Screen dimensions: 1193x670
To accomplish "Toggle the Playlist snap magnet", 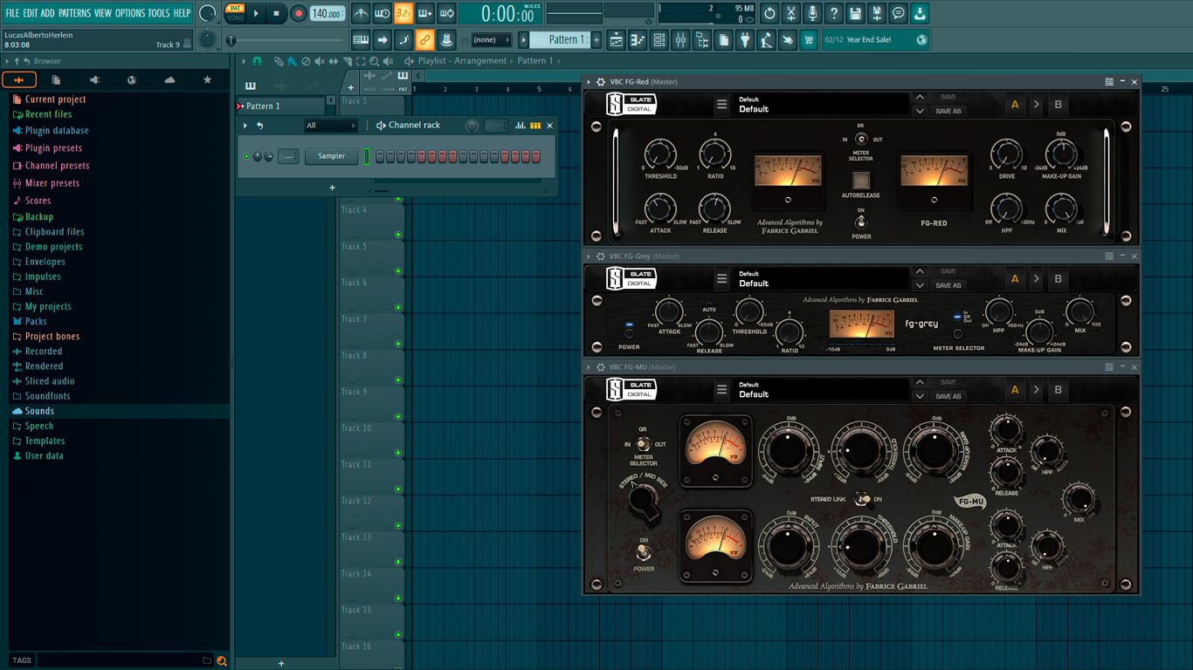I will click(257, 61).
